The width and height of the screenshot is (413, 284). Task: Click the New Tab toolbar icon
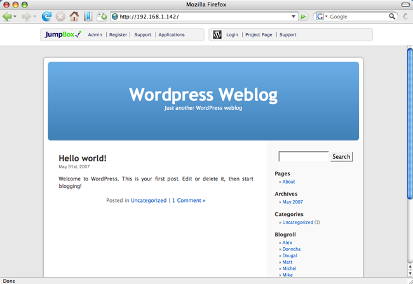coord(102,17)
